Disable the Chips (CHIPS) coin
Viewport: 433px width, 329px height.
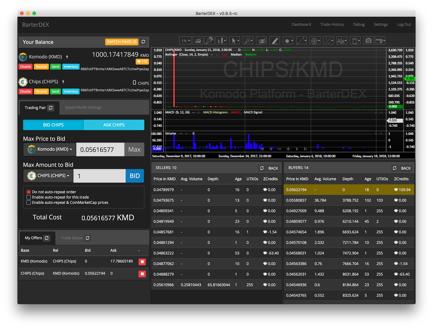[25, 91]
